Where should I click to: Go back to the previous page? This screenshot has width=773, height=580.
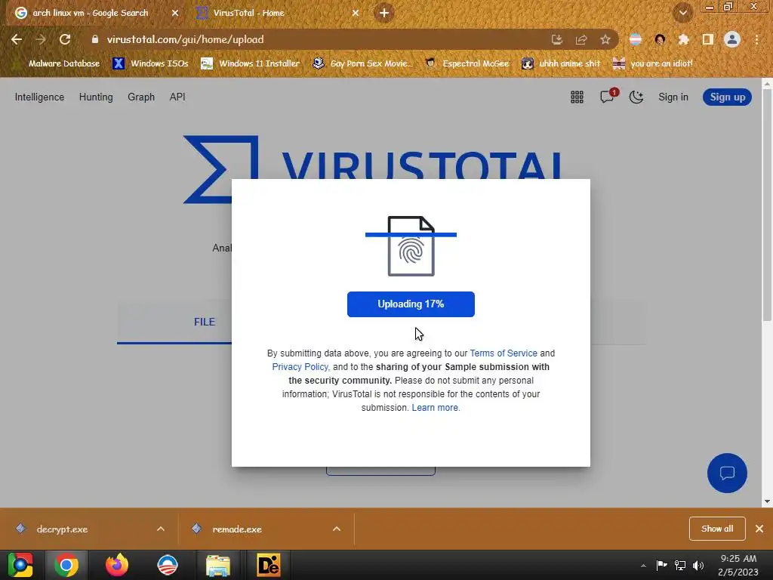(x=17, y=39)
